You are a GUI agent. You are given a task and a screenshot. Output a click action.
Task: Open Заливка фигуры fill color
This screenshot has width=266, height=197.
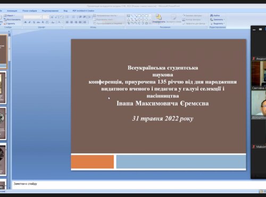point(192,15)
